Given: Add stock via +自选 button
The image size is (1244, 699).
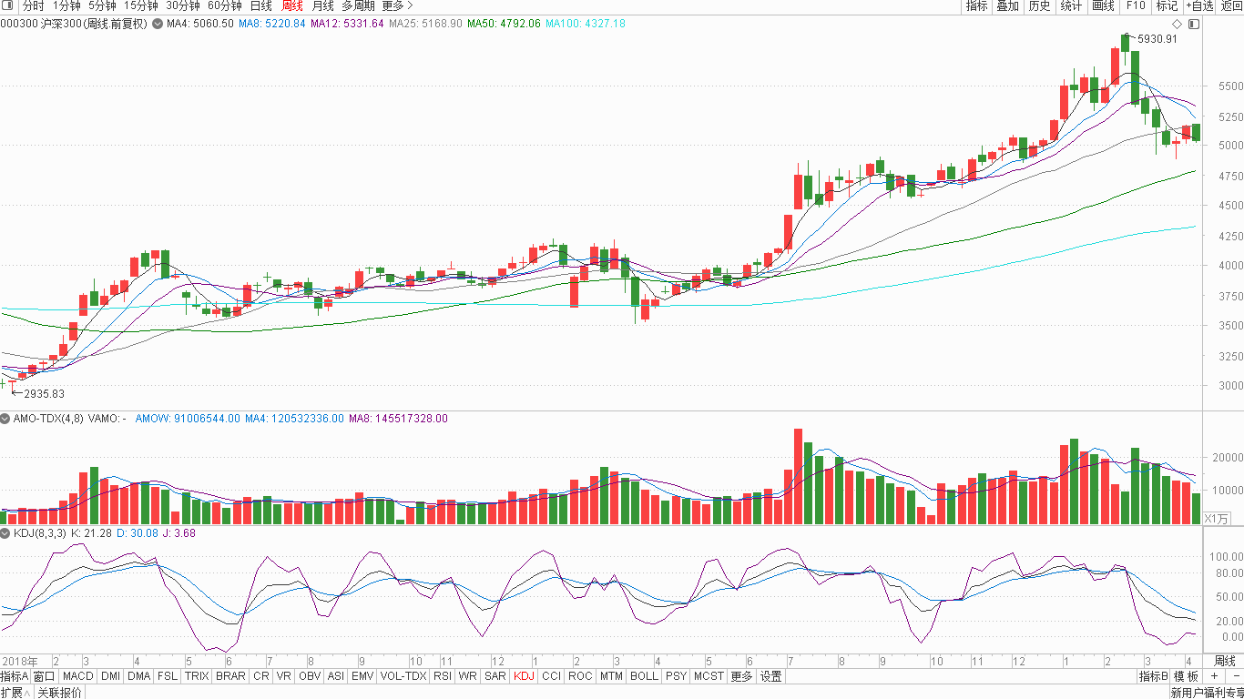Looking at the screenshot, I should (x=1199, y=5).
